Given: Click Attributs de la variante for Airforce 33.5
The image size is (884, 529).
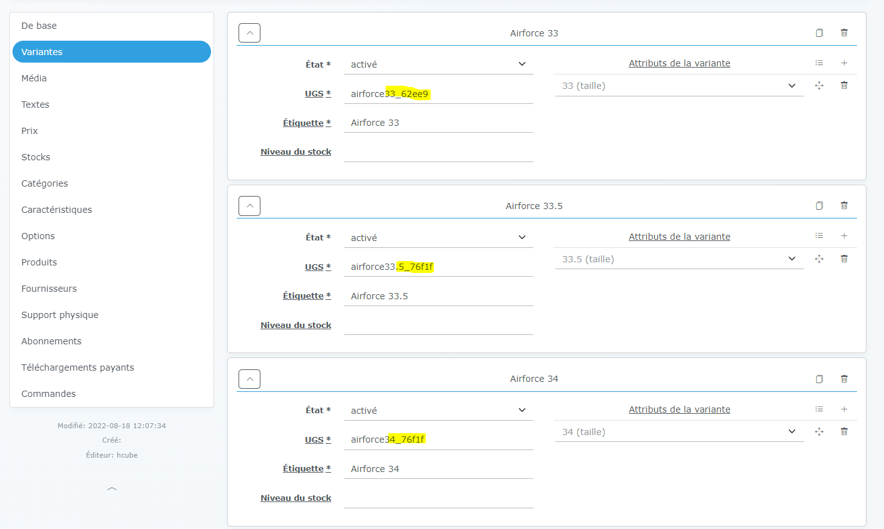Looking at the screenshot, I should (679, 237).
